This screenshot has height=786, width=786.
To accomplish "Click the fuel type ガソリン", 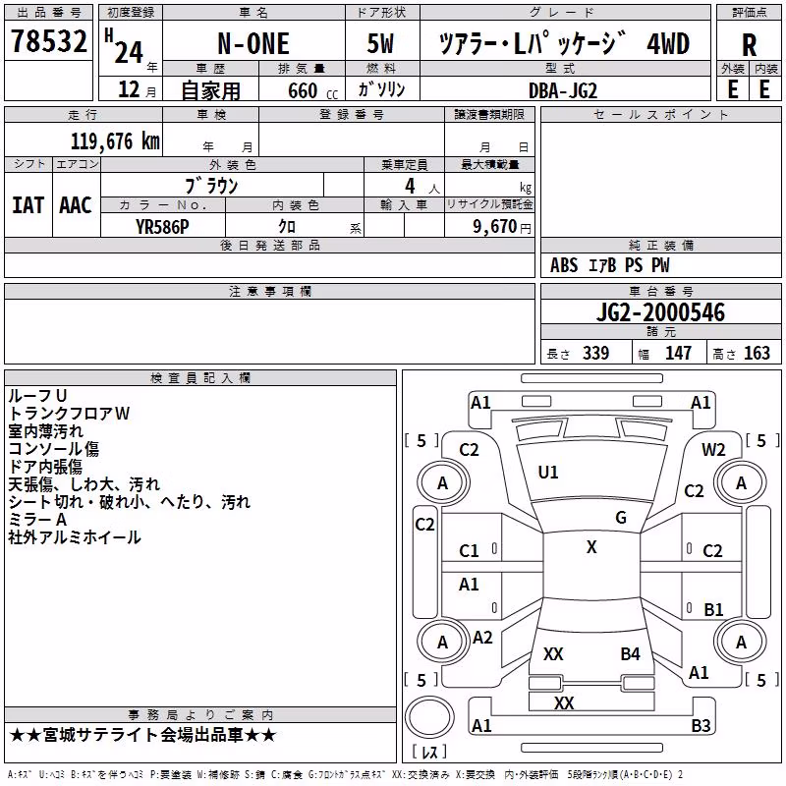I will [382, 89].
